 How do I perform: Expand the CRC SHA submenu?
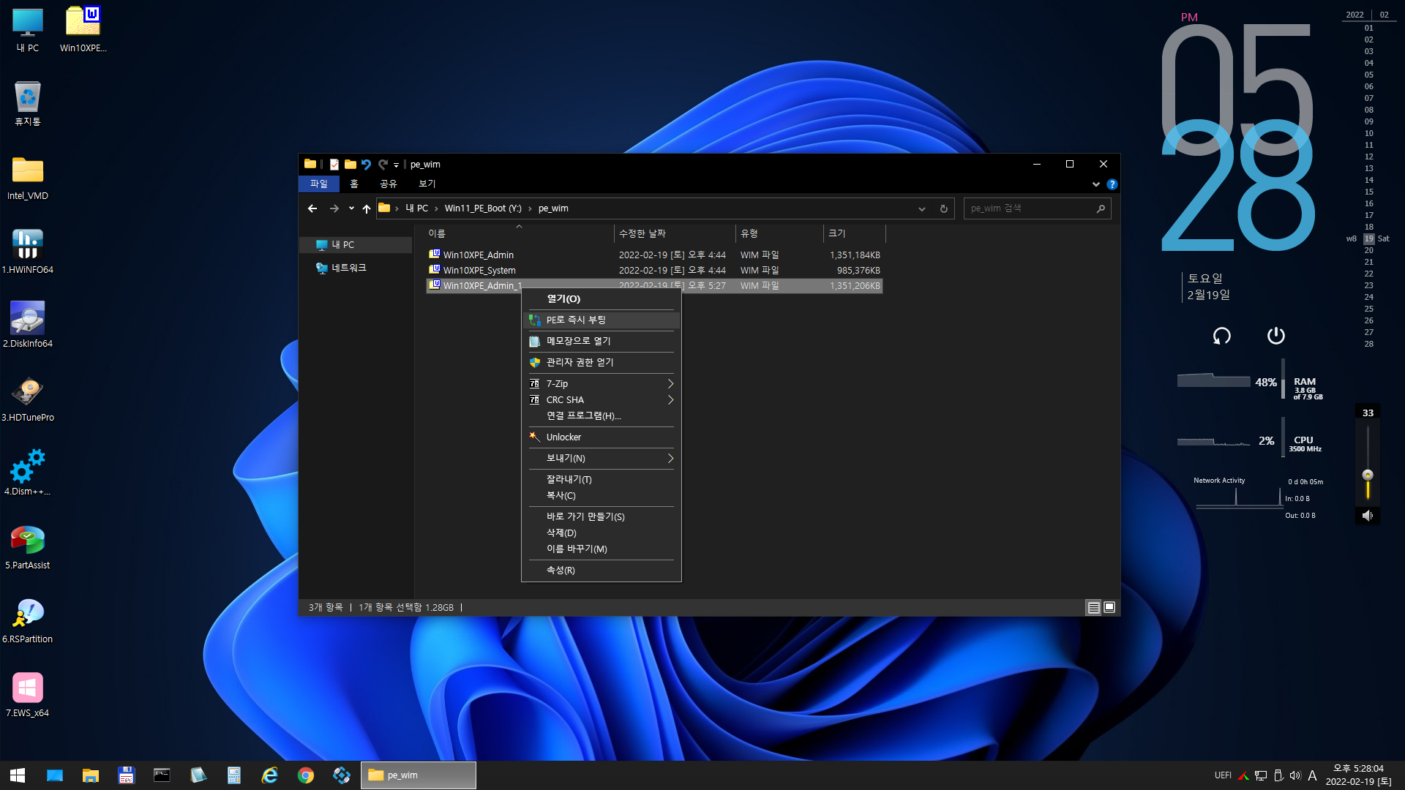[x=601, y=400]
